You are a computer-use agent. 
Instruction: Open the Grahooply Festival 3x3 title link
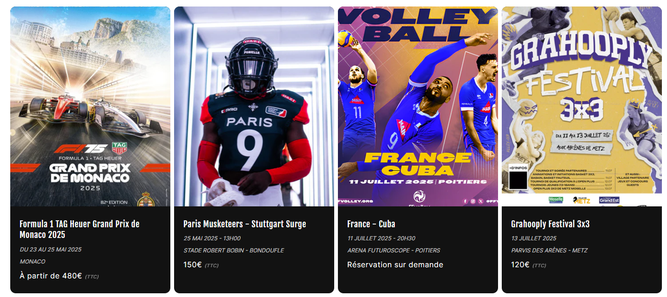point(550,224)
